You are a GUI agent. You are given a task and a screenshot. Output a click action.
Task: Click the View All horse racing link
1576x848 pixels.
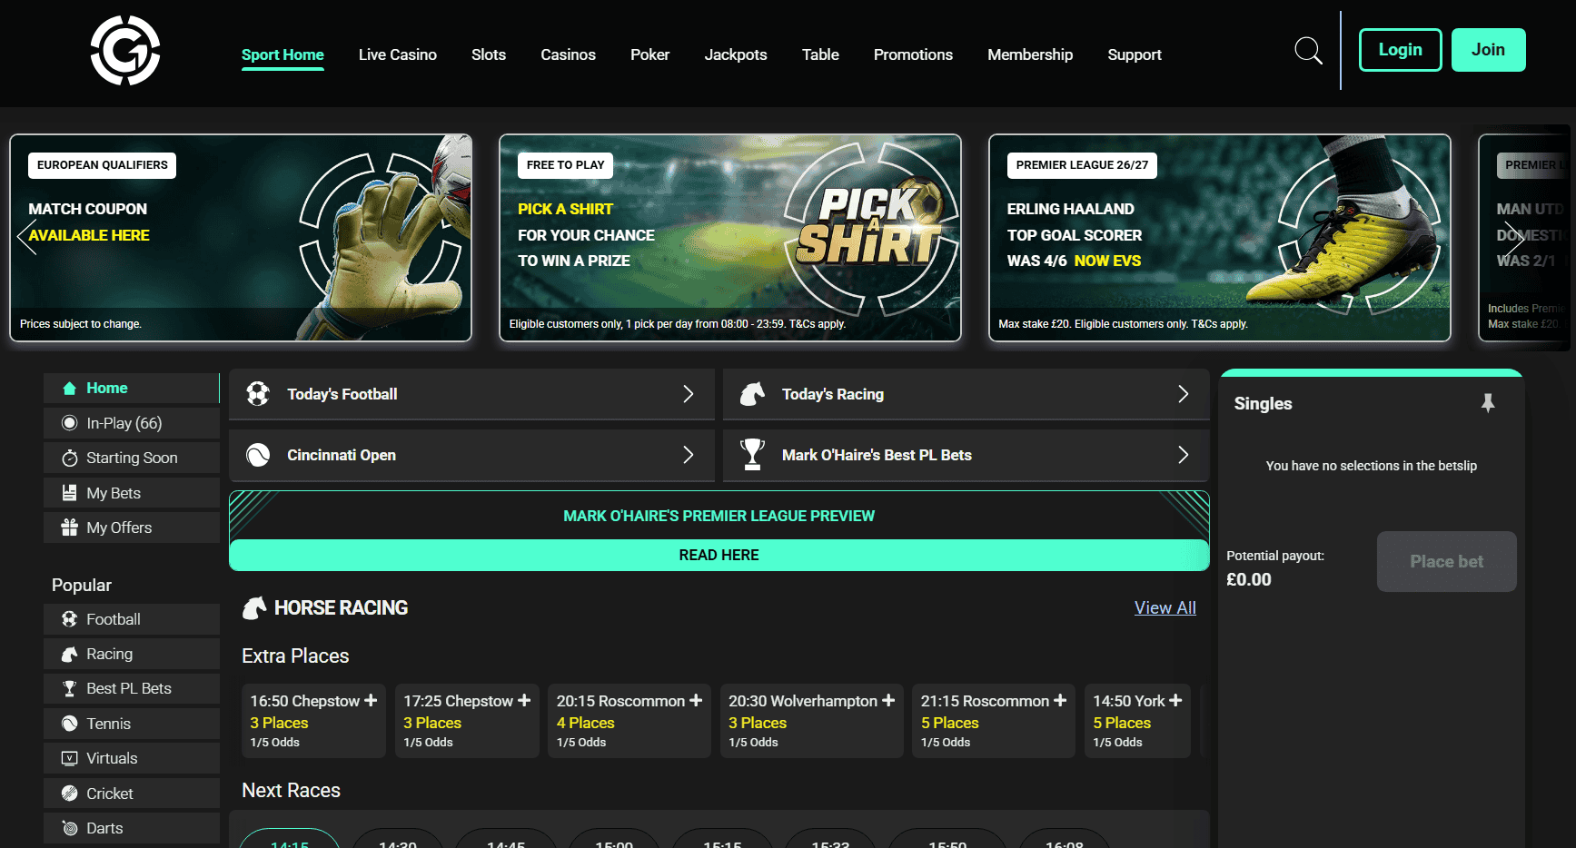[x=1165, y=608]
